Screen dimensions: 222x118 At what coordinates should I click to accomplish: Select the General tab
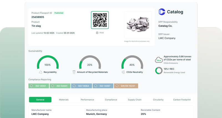tap(40, 100)
